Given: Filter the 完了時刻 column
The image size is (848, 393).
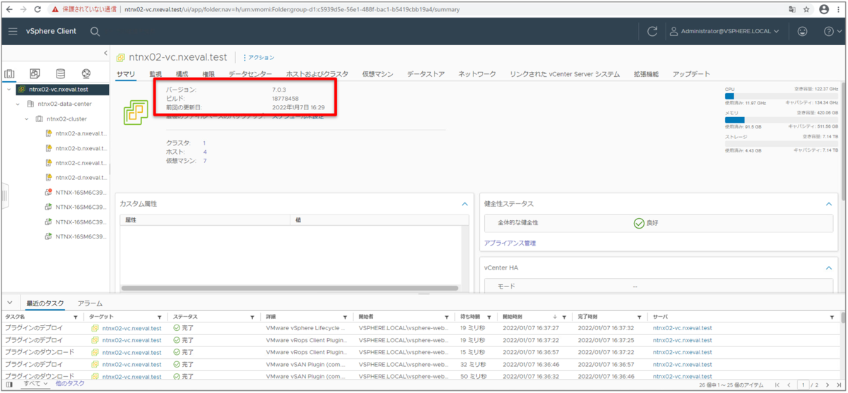Looking at the screenshot, I should tap(639, 318).
